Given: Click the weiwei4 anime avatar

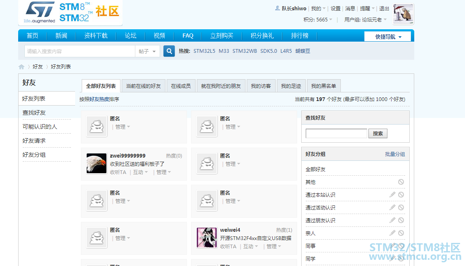Looking at the screenshot, I should coord(207,238).
